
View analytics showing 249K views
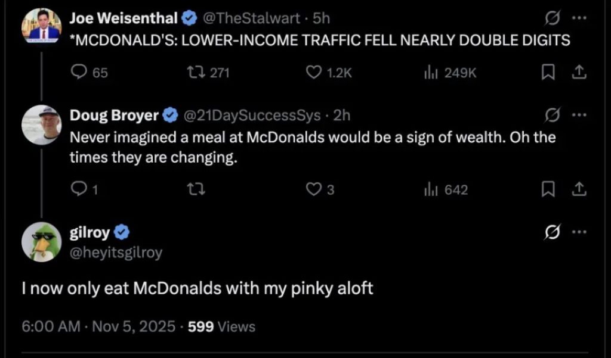pos(428,72)
